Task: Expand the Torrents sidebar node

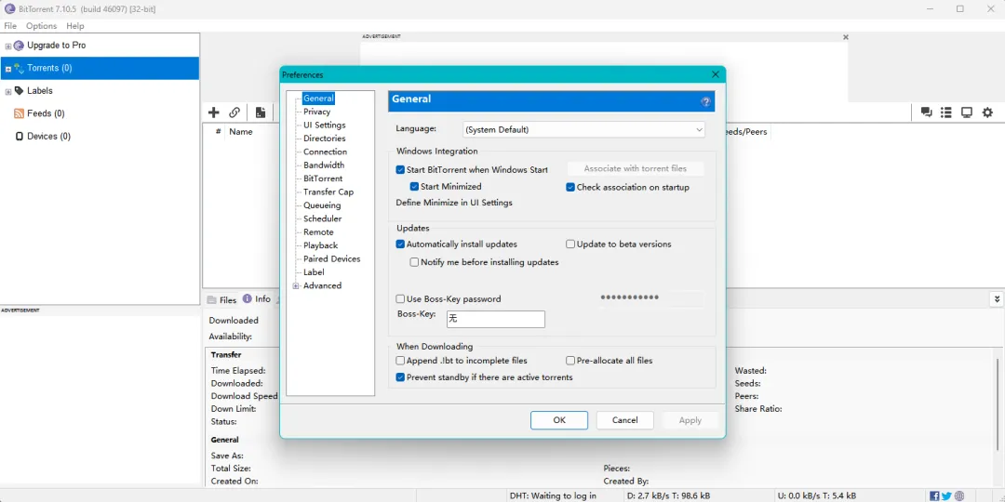Action: (8, 69)
